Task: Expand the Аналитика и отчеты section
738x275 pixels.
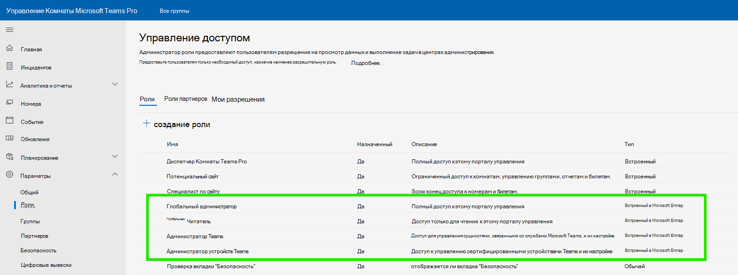Action: tap(115, 84)
